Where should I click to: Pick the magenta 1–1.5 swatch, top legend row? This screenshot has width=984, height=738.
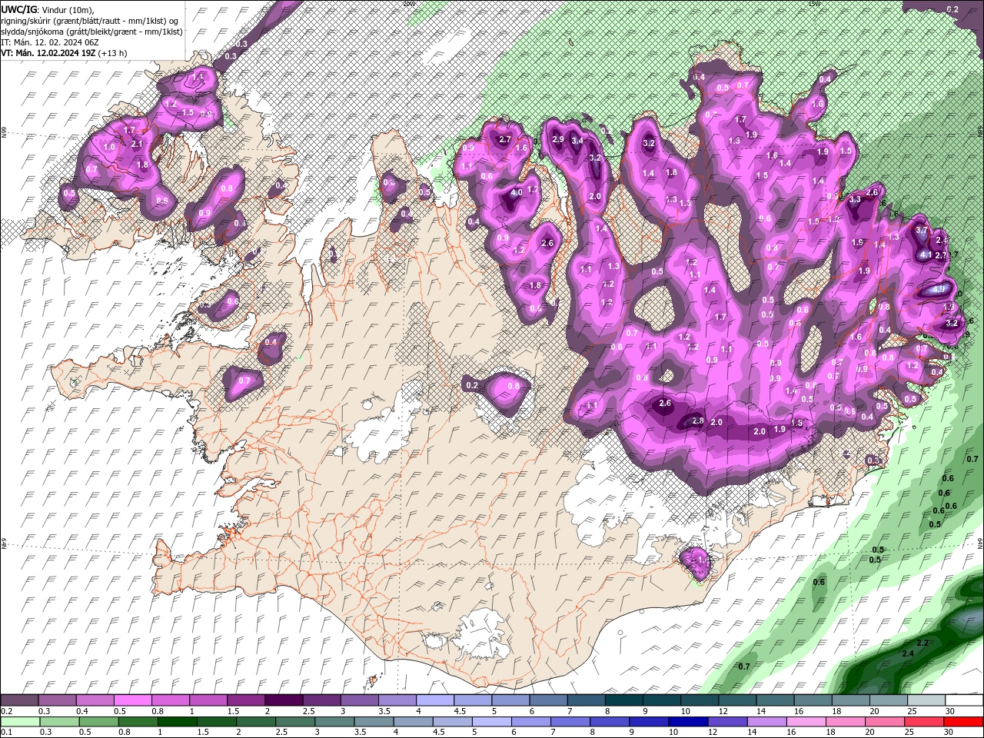(208, 701)
